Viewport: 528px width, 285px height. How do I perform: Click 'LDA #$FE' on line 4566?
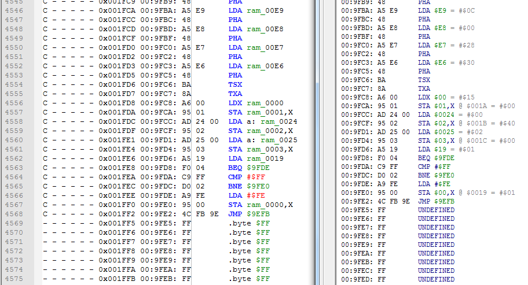pos(247,195)
